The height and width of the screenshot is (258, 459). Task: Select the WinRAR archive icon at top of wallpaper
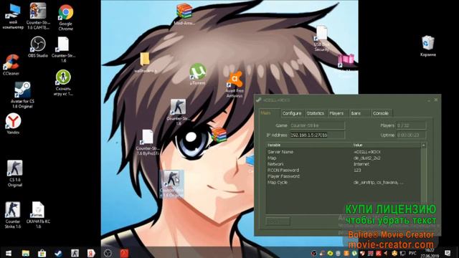[184, 14]
